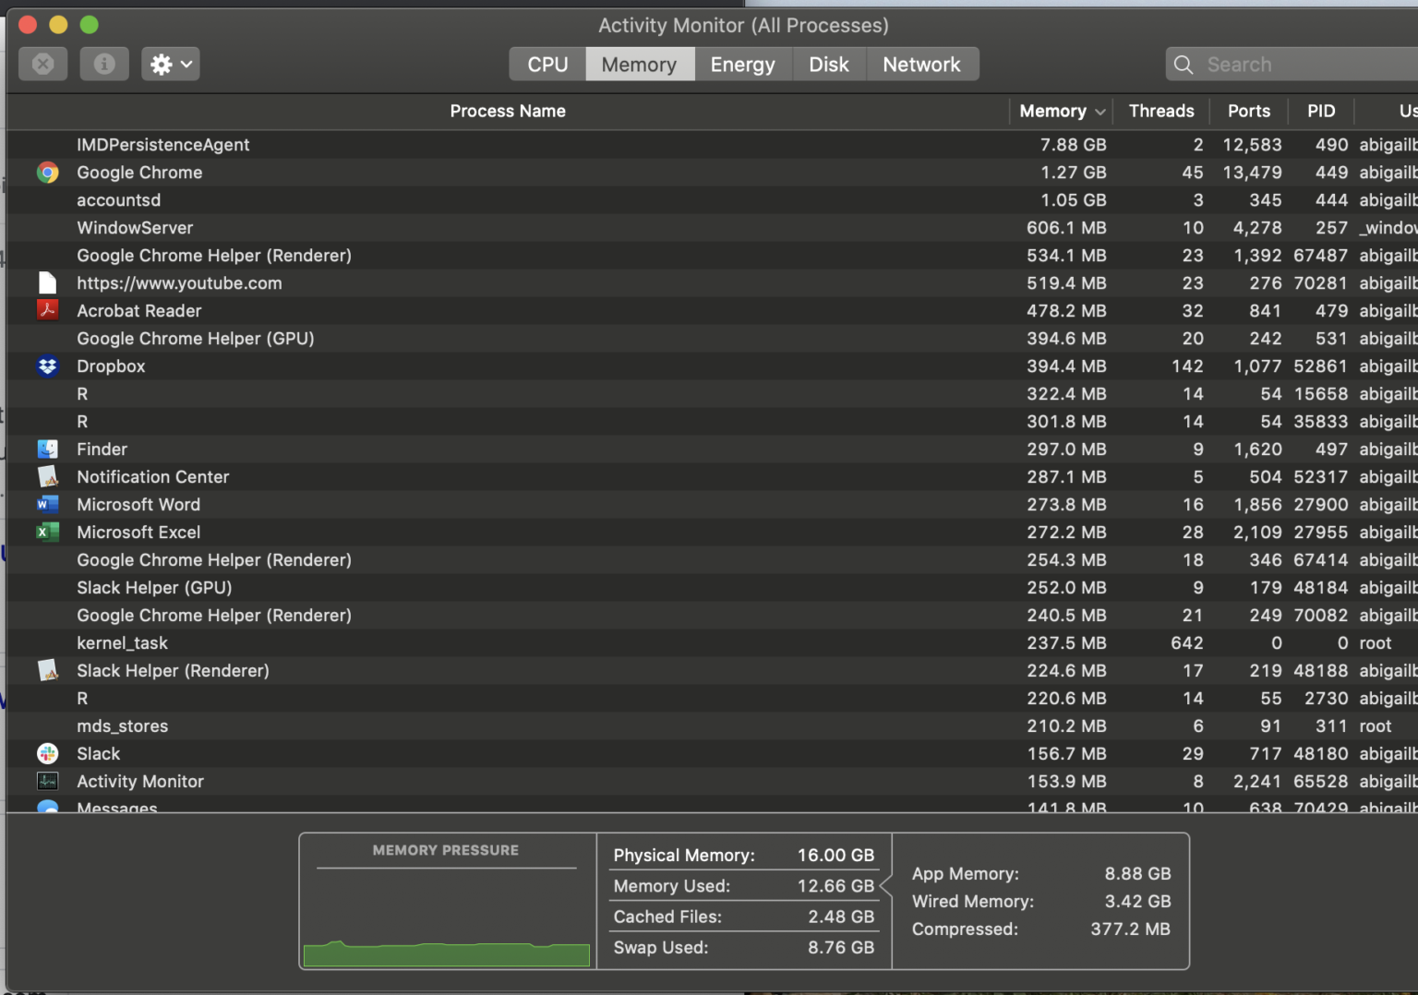Open process info with the inspect button
1418x995 pixels.
[x=103, y=64]
